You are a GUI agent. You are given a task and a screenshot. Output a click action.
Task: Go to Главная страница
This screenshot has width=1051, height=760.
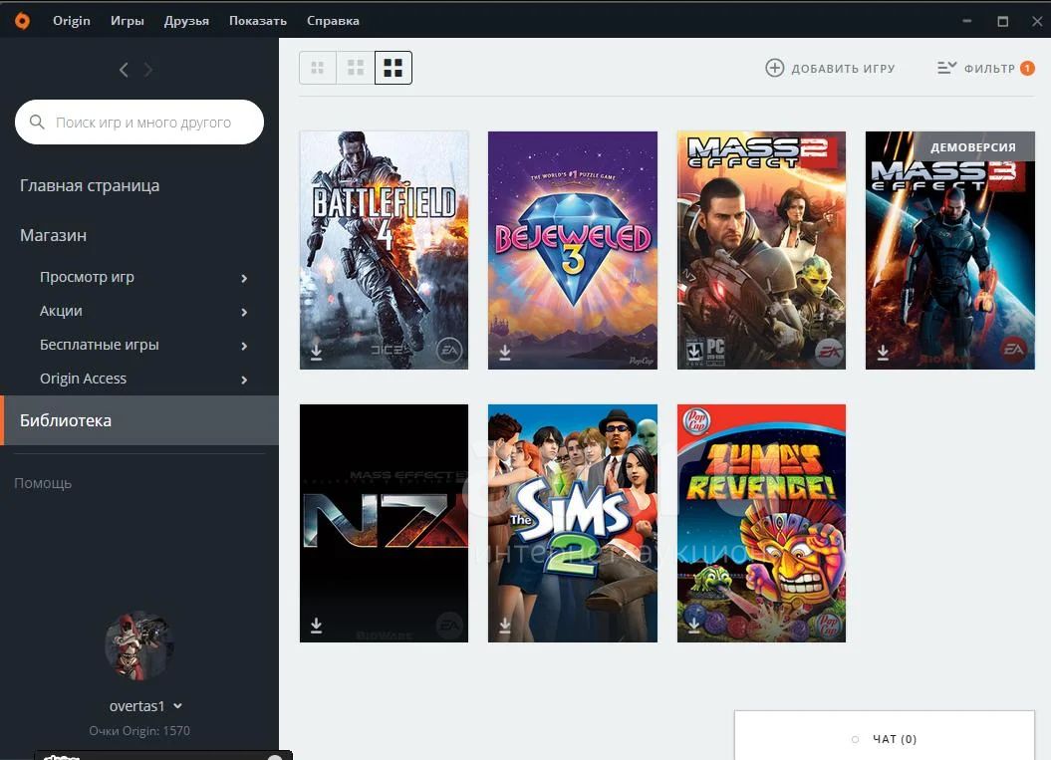pyautogui.click(x=90, y=185)
